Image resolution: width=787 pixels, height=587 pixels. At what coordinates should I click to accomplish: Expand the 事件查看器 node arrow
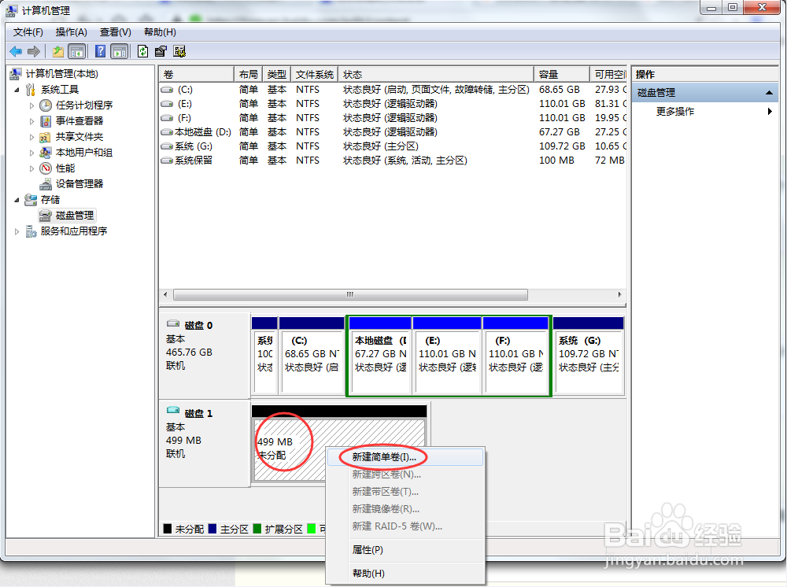pyautogui.click(x=31, y=121)
